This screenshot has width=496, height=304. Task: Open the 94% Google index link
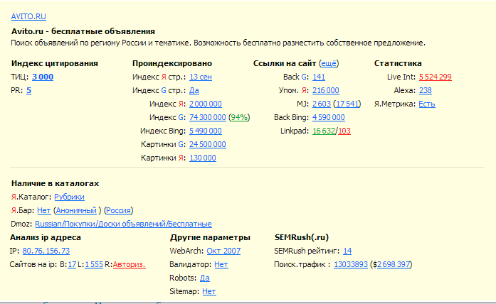point(239,117)
